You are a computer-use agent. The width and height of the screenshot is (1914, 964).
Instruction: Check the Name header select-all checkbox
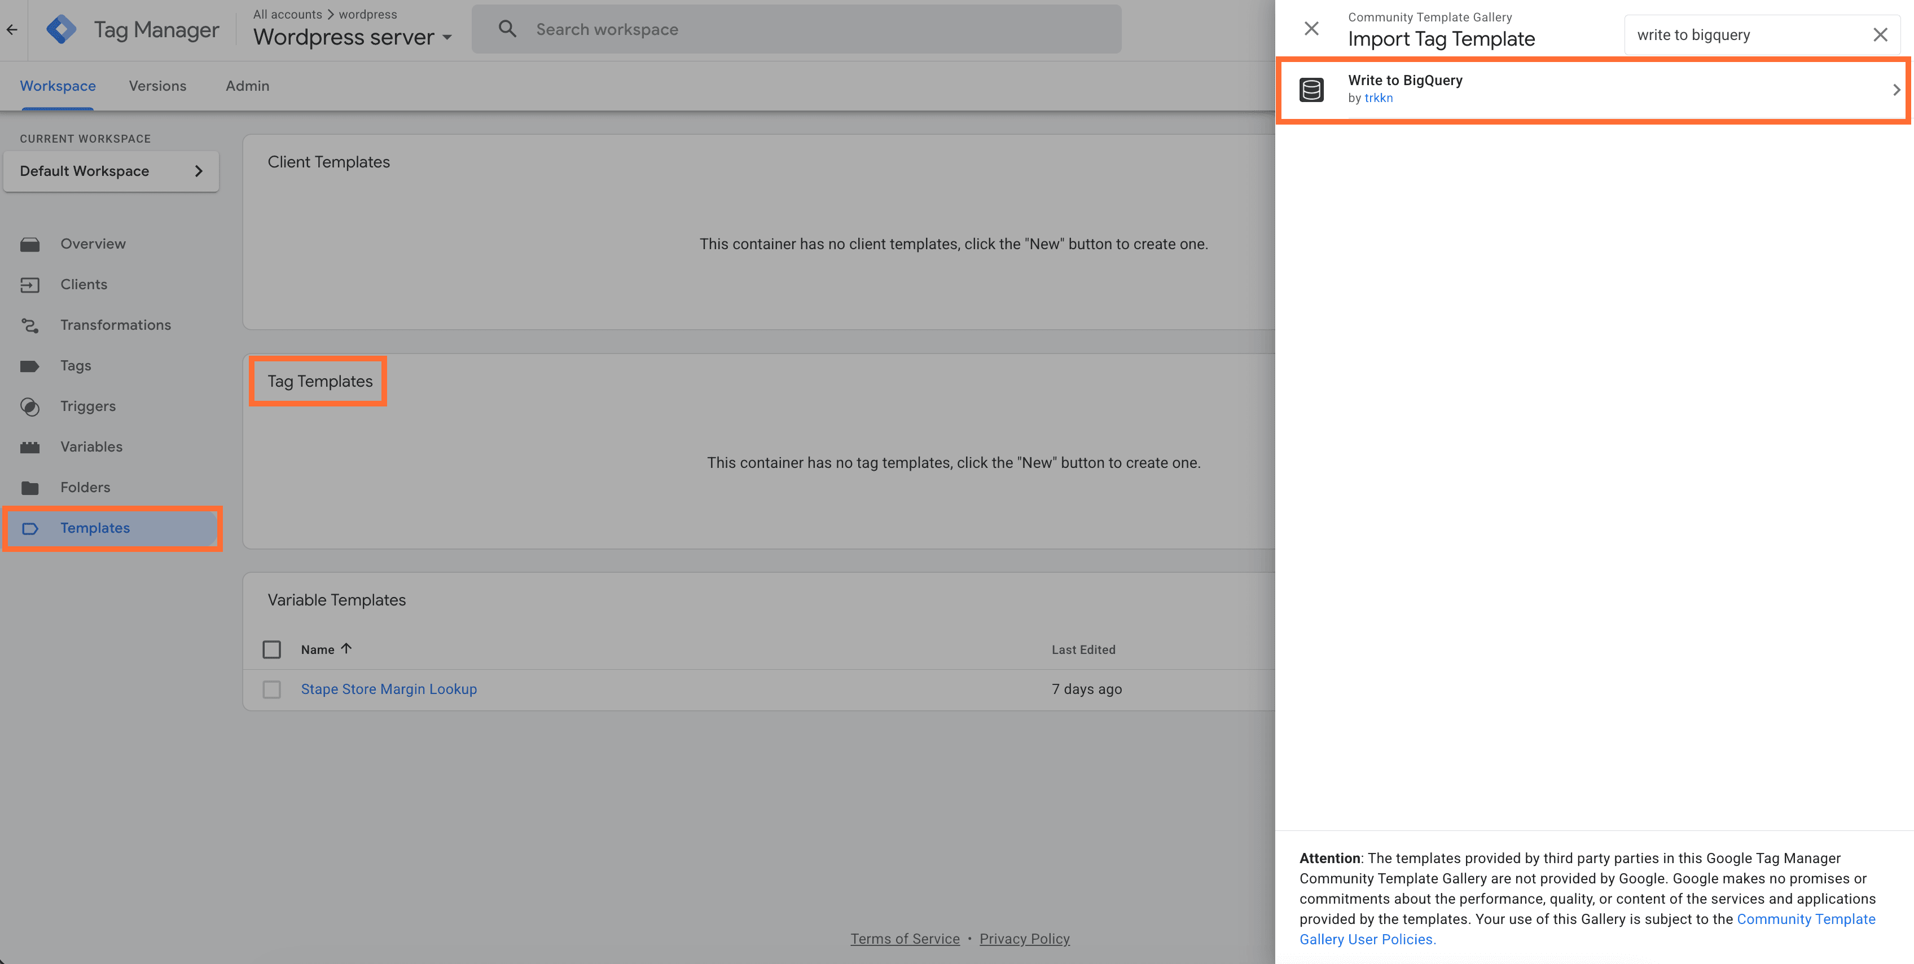pos(272,649)
